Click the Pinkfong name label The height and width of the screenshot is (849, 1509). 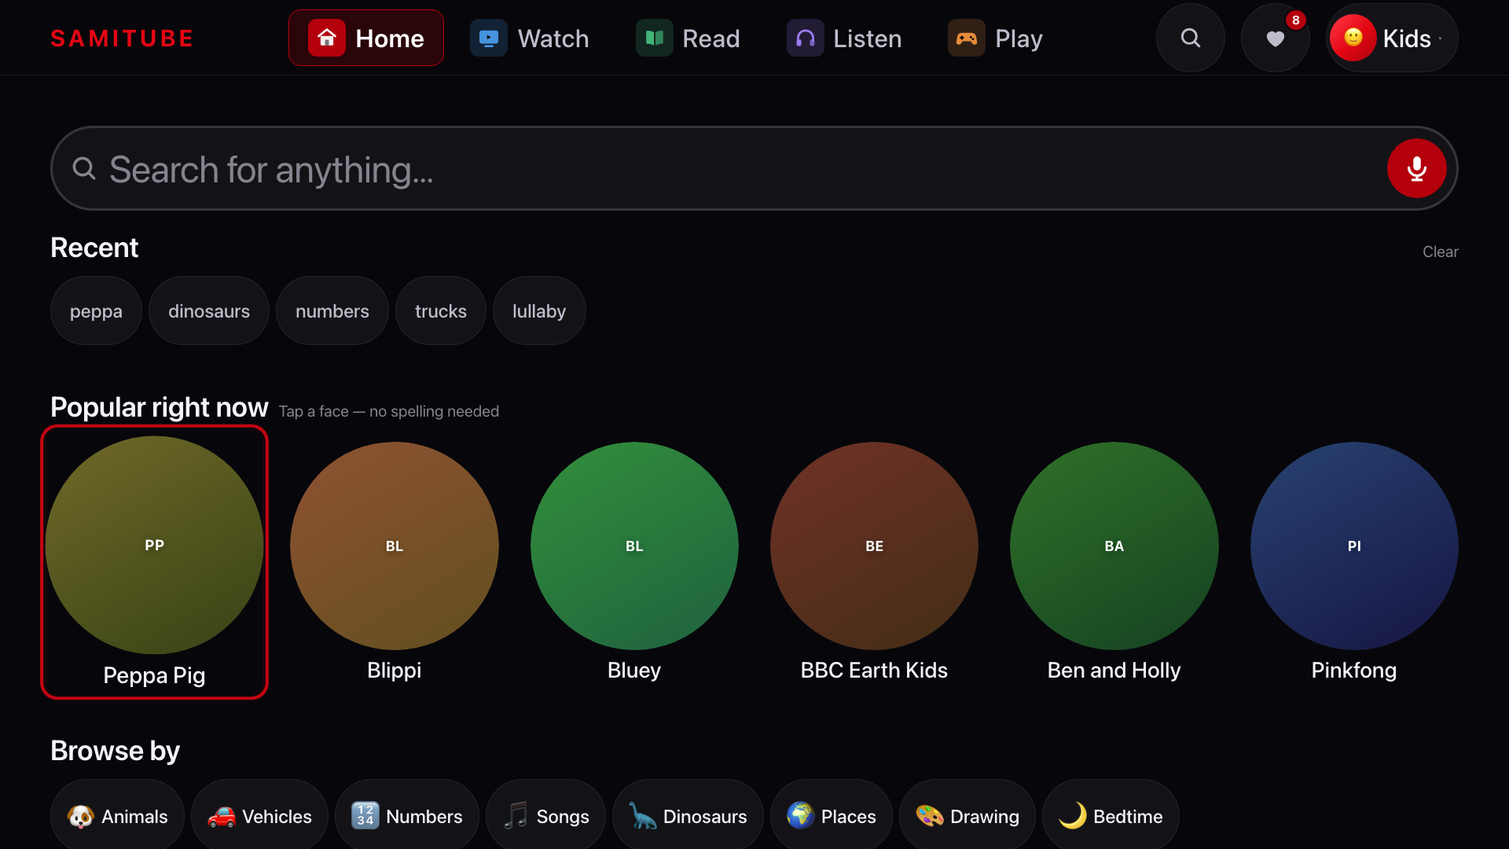pyautogui.click(x=1354, y=671)
